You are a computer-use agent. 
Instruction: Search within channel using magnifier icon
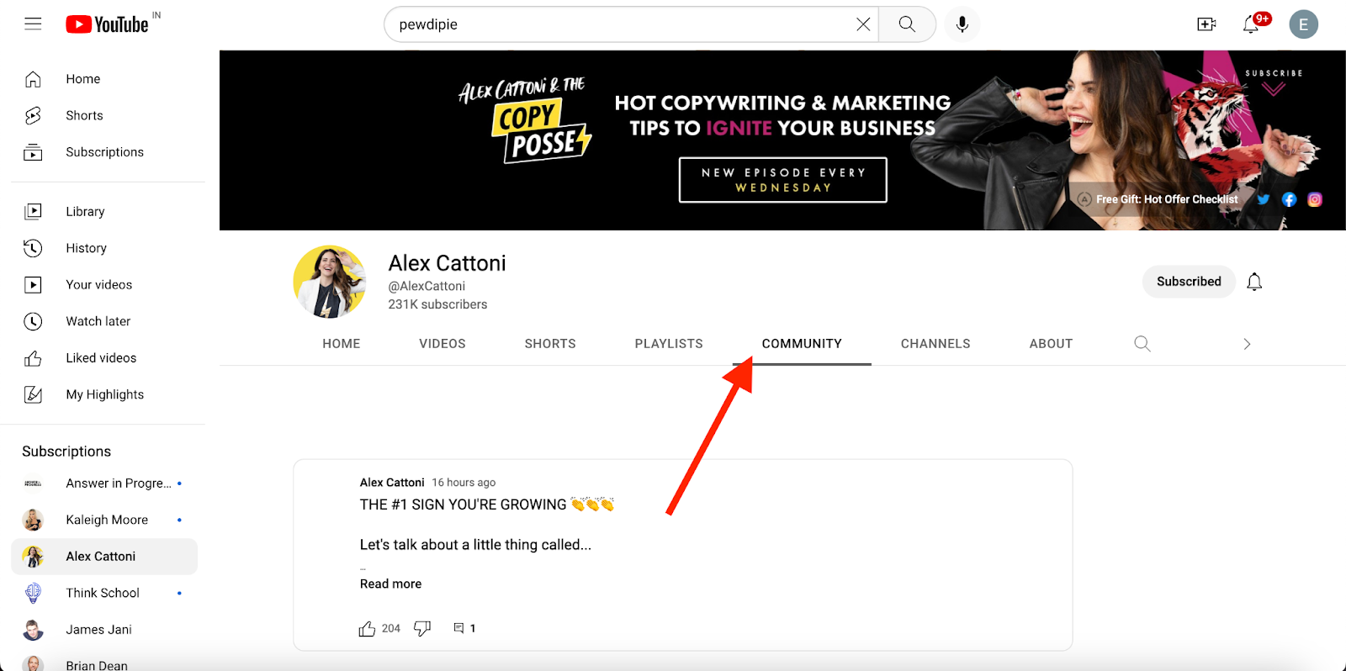click(x=1142, y=343)
